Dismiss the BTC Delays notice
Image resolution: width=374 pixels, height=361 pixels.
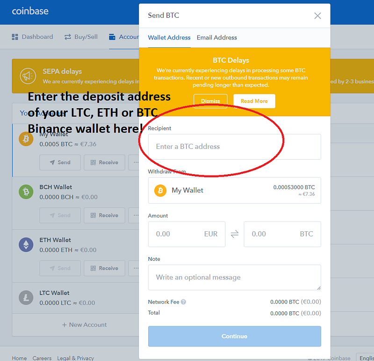(210, 101)
